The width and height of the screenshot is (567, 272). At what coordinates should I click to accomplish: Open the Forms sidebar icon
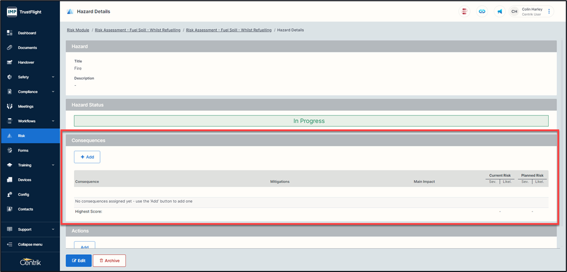[10, 150]
